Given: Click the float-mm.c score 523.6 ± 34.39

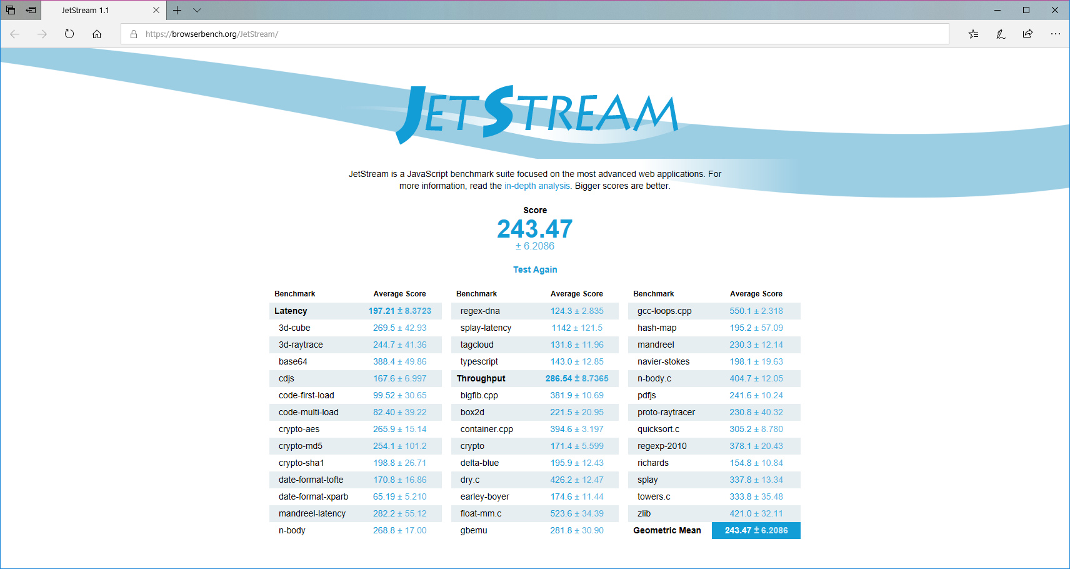Looking at the screenshot, I should pos(577,513).
